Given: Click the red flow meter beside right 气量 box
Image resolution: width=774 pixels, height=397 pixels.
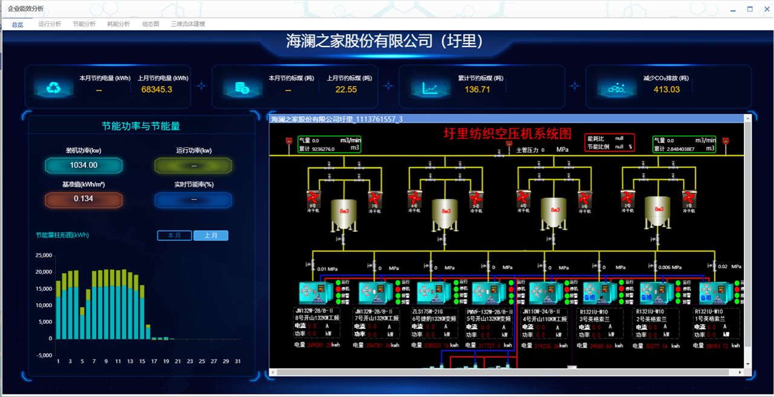Looking at the screenshot, I should tap(726, 143).
